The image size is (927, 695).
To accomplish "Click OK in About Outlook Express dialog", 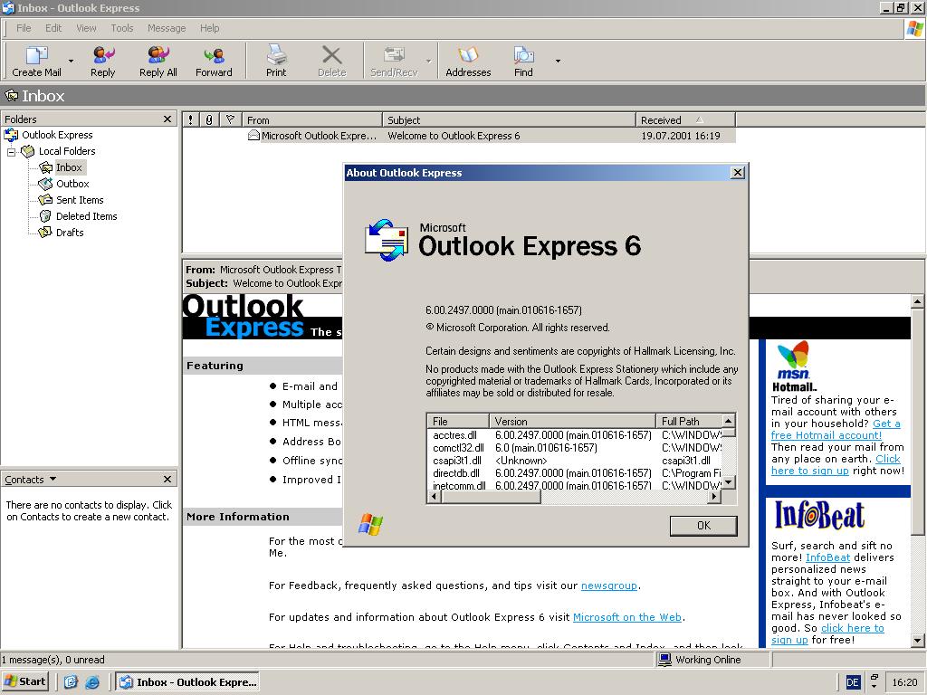I will click(703, 526).
